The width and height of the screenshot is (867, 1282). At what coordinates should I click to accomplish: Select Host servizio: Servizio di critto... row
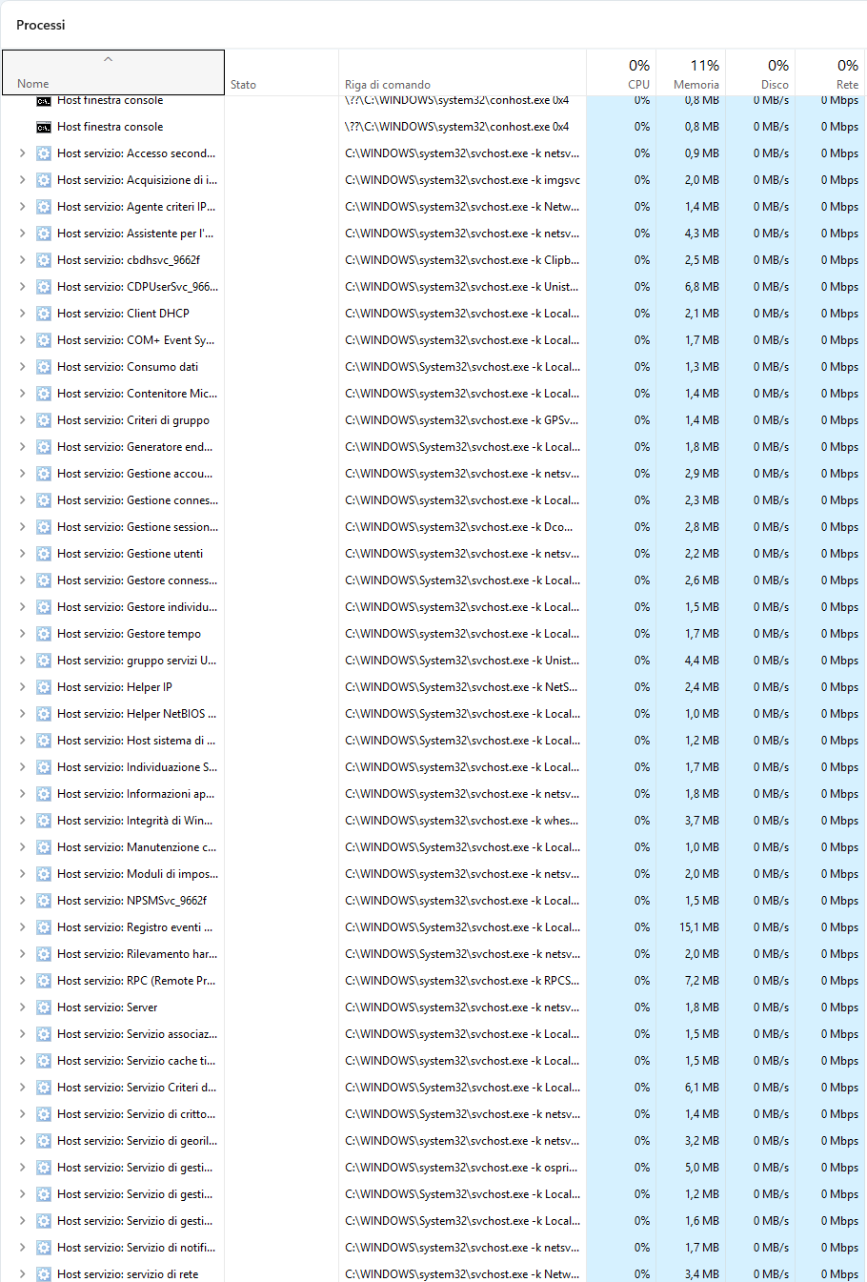click(433, 1113)
